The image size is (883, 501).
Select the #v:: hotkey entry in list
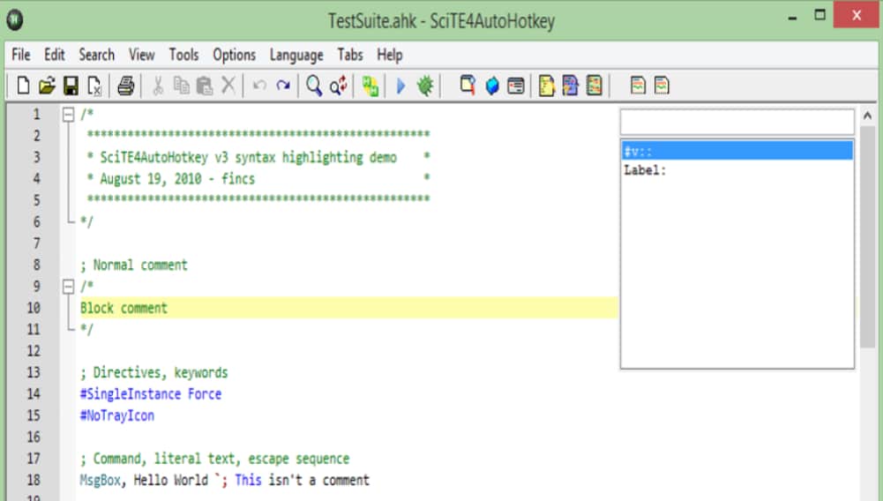click(737, 151)
